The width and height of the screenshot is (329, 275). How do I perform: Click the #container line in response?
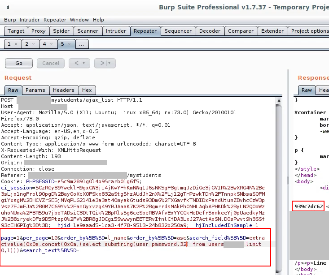(310, 112)
